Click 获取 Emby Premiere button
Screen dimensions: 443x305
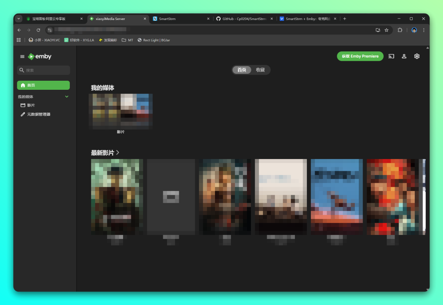pyautogui.click(x=360, y=56)
